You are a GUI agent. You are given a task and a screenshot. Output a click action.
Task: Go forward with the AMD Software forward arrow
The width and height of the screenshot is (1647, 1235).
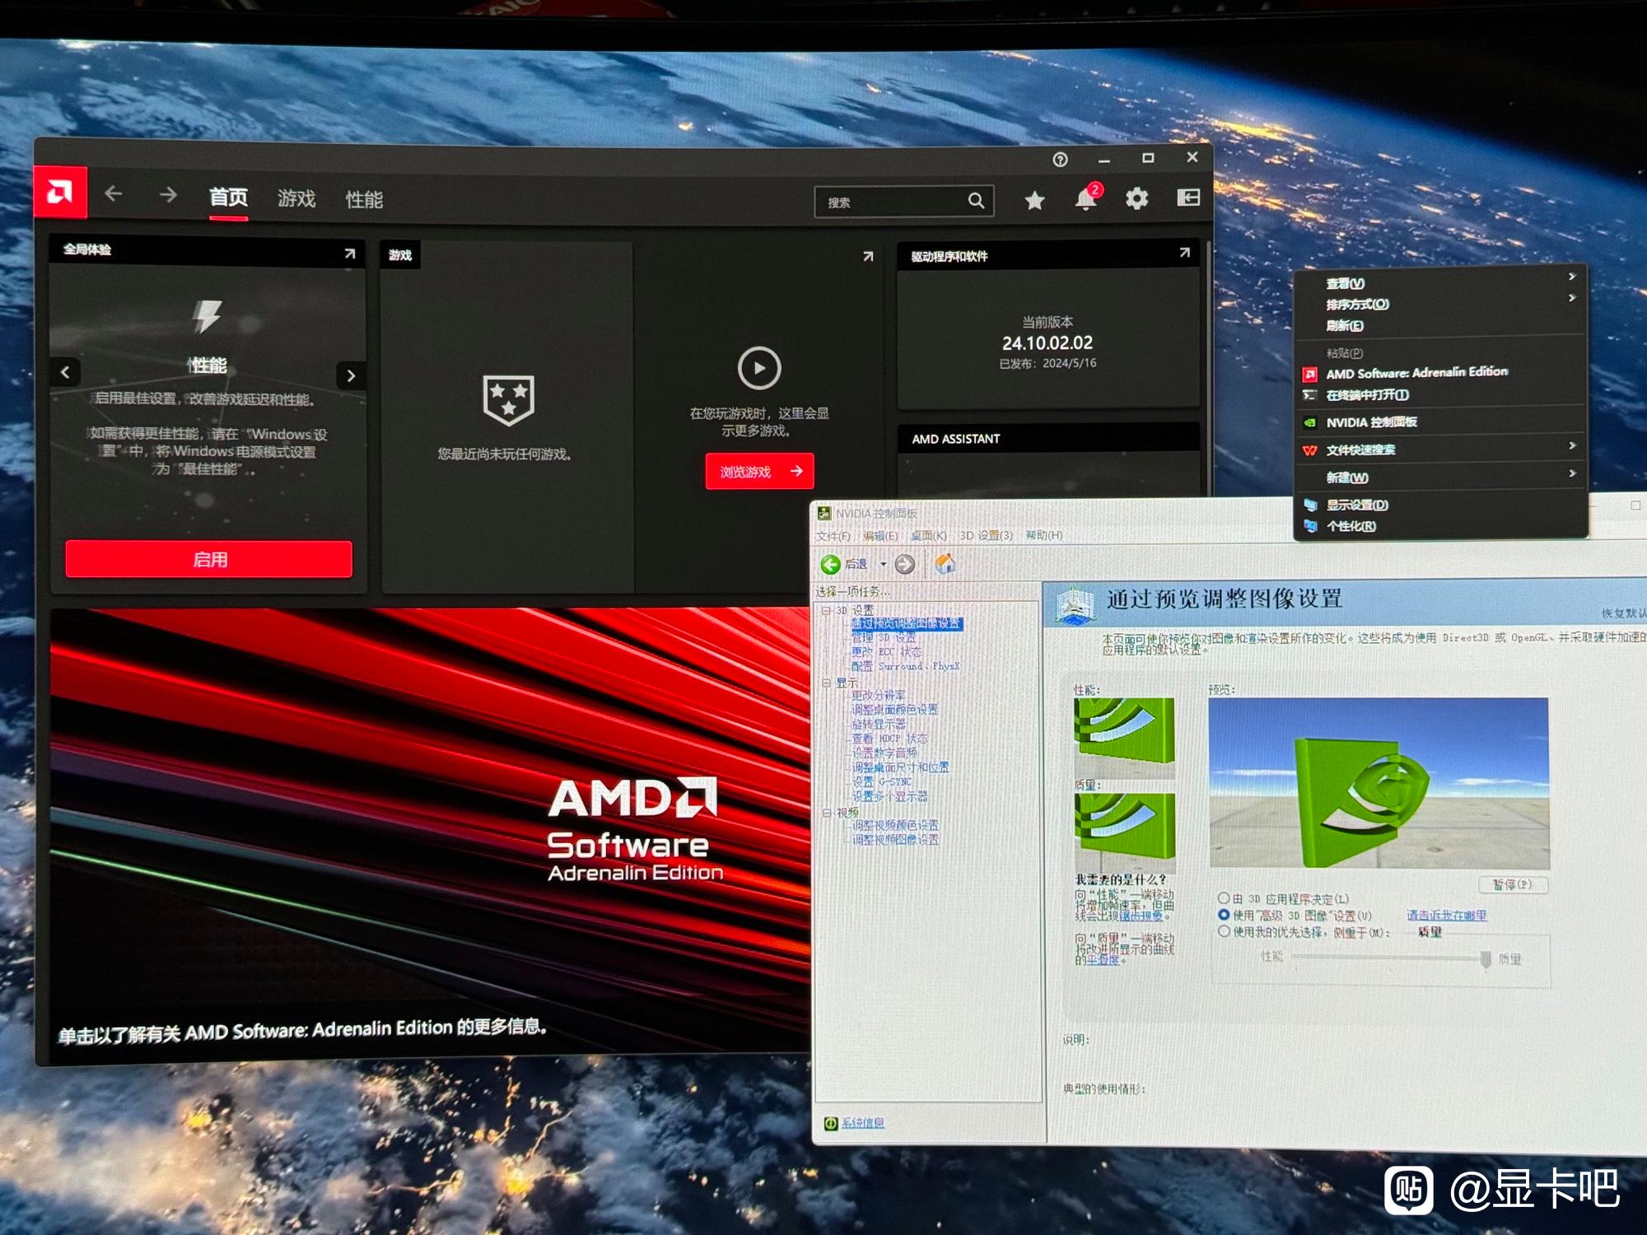[168, 195]
